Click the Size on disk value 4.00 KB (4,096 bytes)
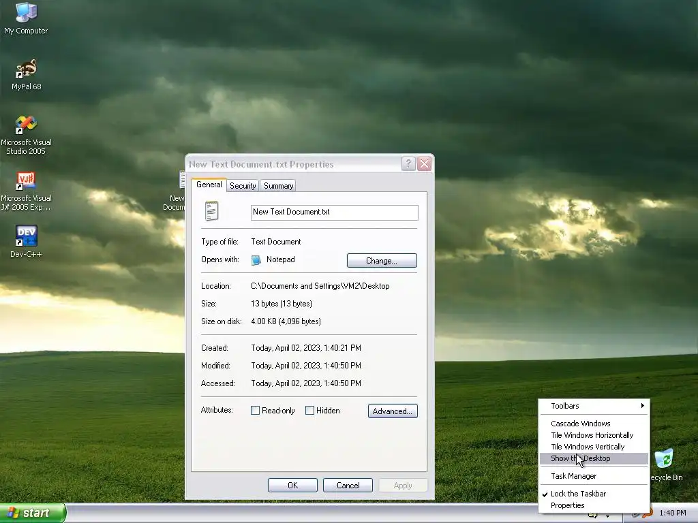 286,321
